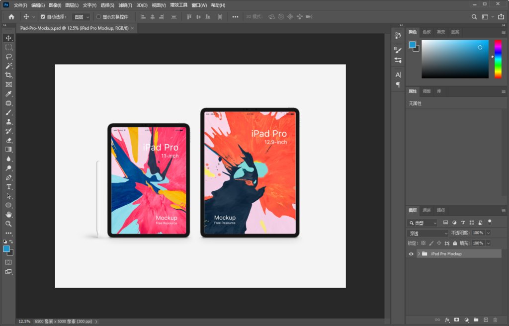Image resolution: width=509 pixels, height=326 pixels.
Task: Toggle shape layer filter icon
Action: tap(472, 223)
